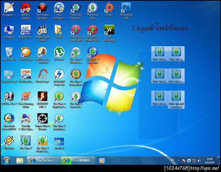The height and width of the screenshot is (172, 221).
Task: Launch the 200 IN 1 Game shortcut
Action: (x=26, y=11)
